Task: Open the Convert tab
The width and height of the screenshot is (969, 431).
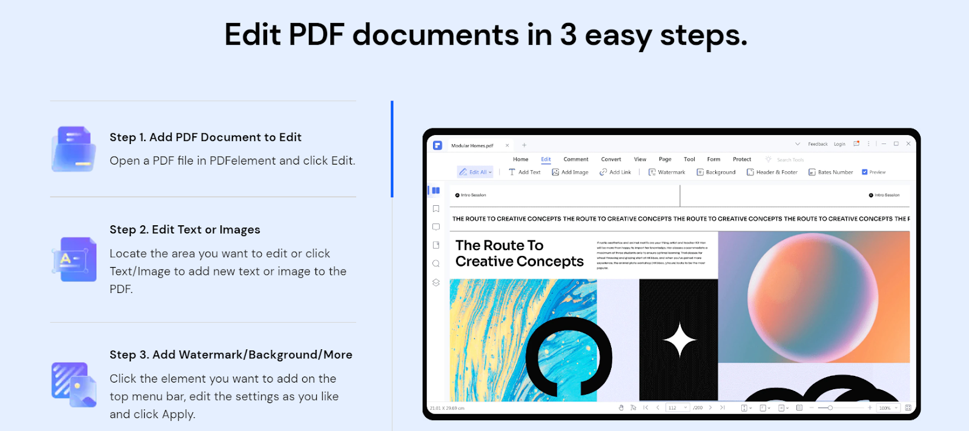Action: [x=611, y=159]
